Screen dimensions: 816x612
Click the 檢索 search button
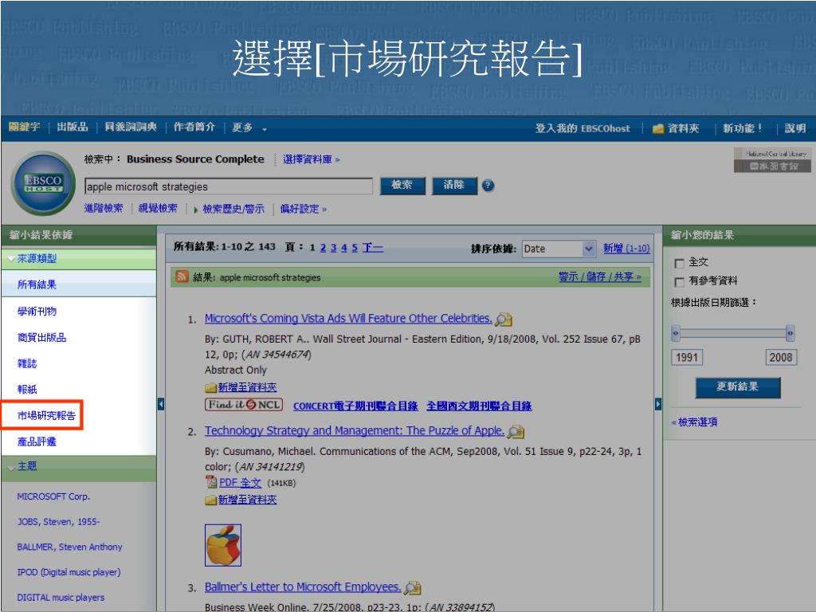(x=402, y=186)
